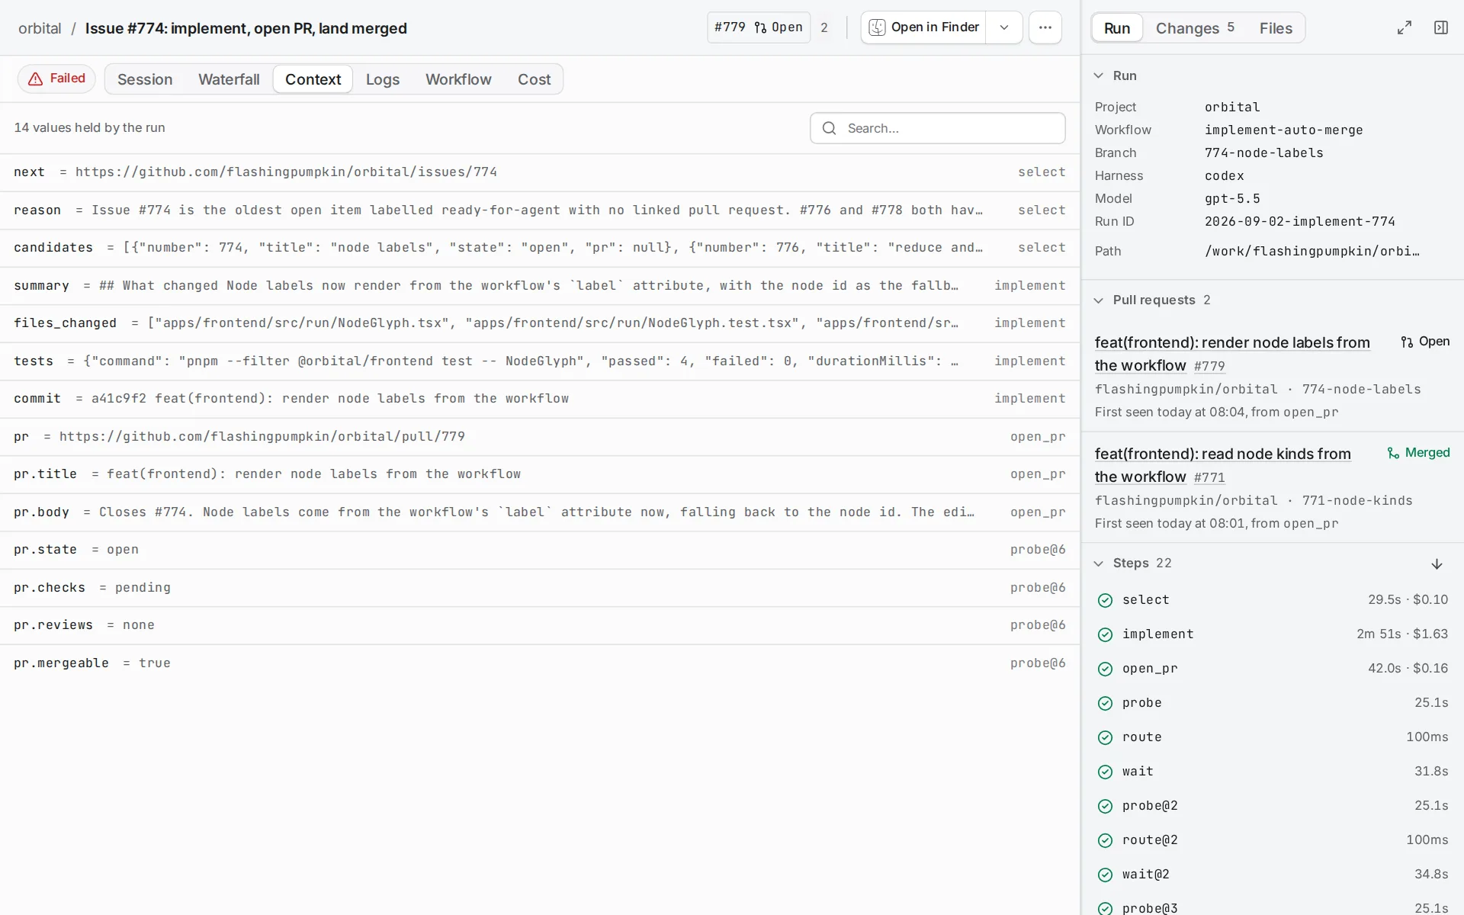Open the Workflow tab
Image resolution: width=1464 pixels, height=915 pixels.
pyautogui.click(x=458, y=79)
